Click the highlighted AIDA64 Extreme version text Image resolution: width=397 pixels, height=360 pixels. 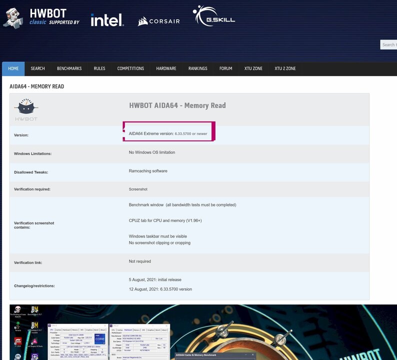point(167,133)
